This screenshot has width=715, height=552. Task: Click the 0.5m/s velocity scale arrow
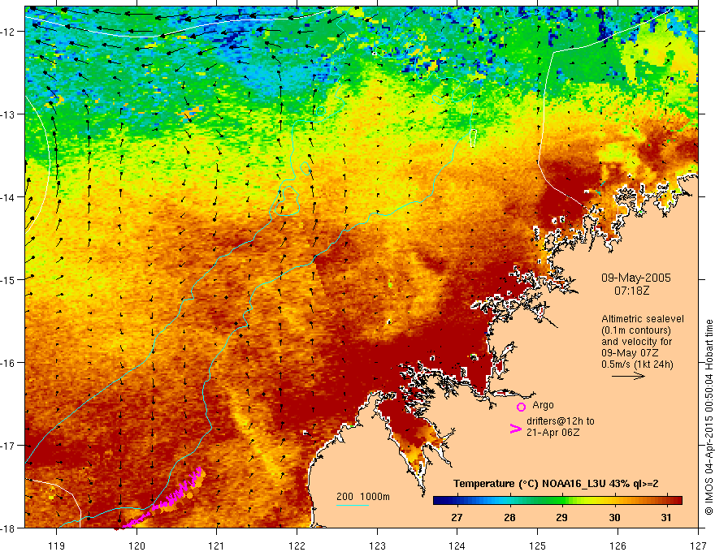pyautogui.click(x=628, y=376)
